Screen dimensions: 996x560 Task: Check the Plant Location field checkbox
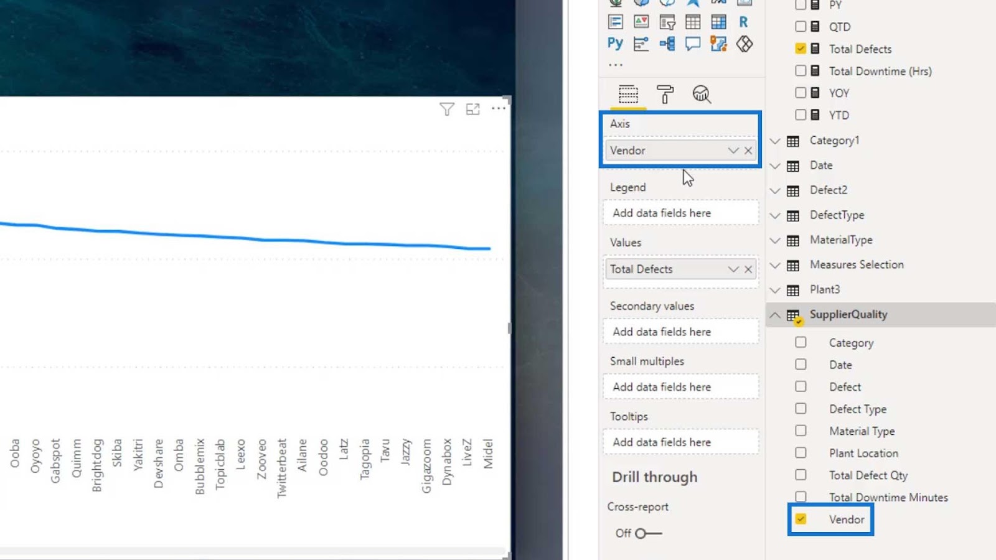801,452
